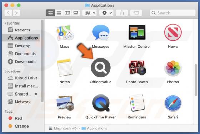Select the QuickTime Player app icon

[101, 103]
